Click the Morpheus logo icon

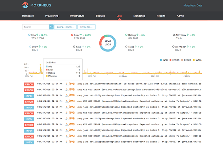[x=25, y=5]
